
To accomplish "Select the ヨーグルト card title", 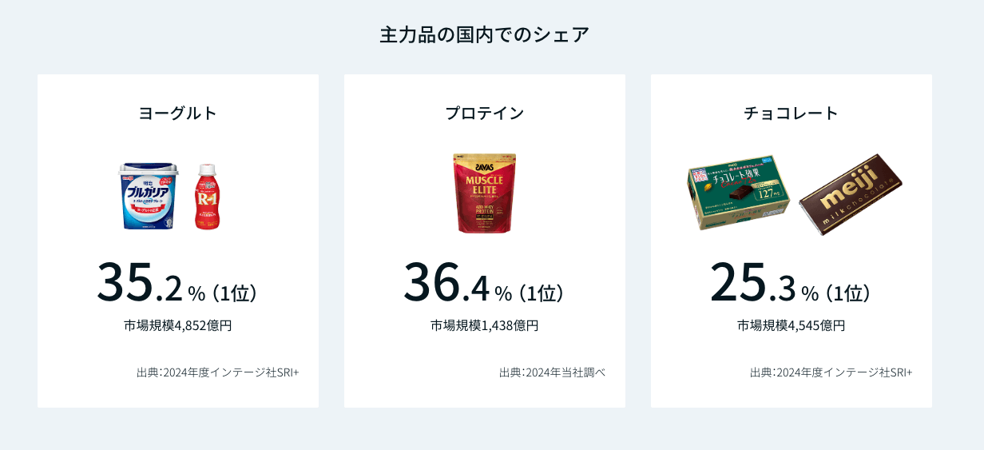I will [x=177, y=113].
